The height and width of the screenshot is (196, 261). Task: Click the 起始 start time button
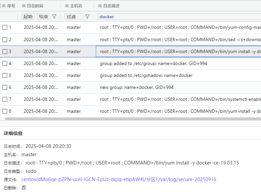(x=28, y=17)
